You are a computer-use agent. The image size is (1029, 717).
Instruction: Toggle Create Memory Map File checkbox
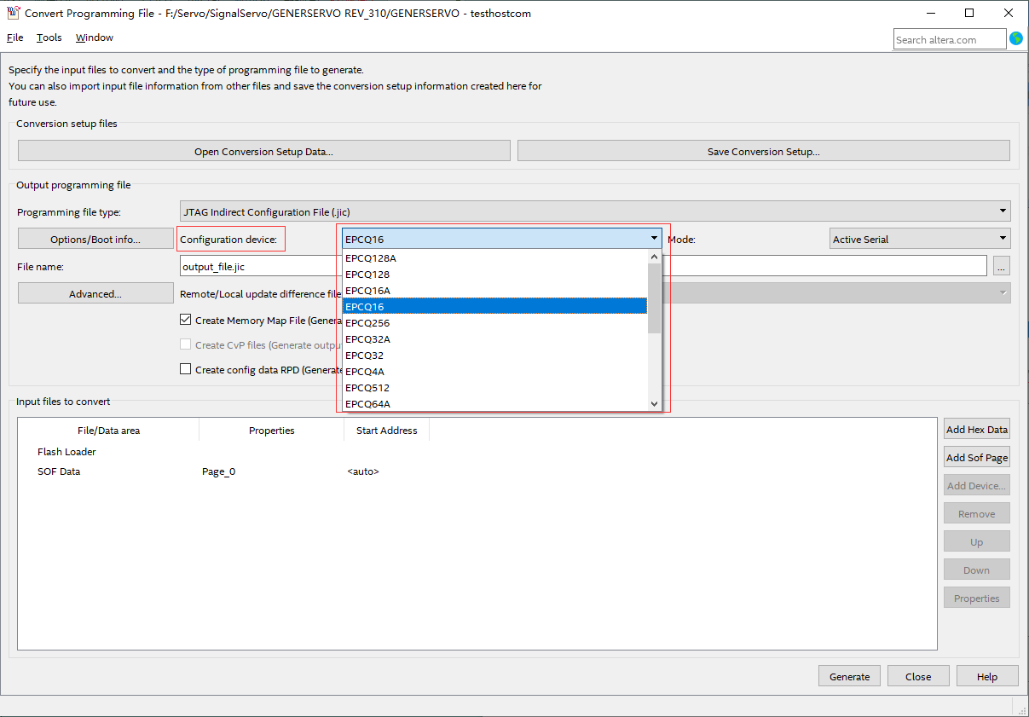186,320
